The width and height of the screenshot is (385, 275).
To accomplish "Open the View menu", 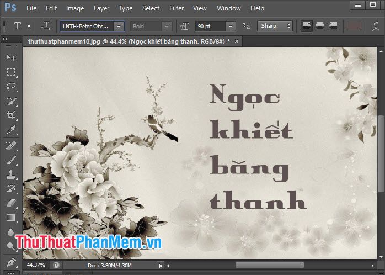I will click(x=200, y=8).
